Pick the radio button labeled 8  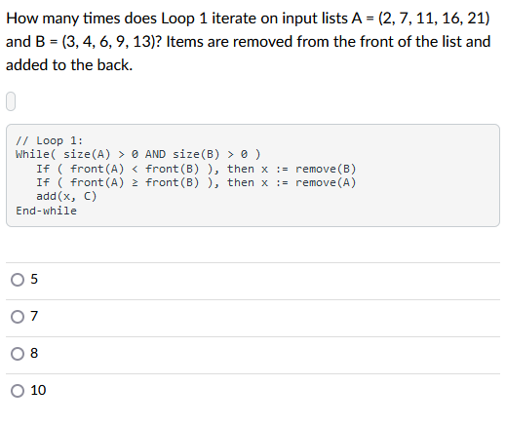[x=18, y=354]
